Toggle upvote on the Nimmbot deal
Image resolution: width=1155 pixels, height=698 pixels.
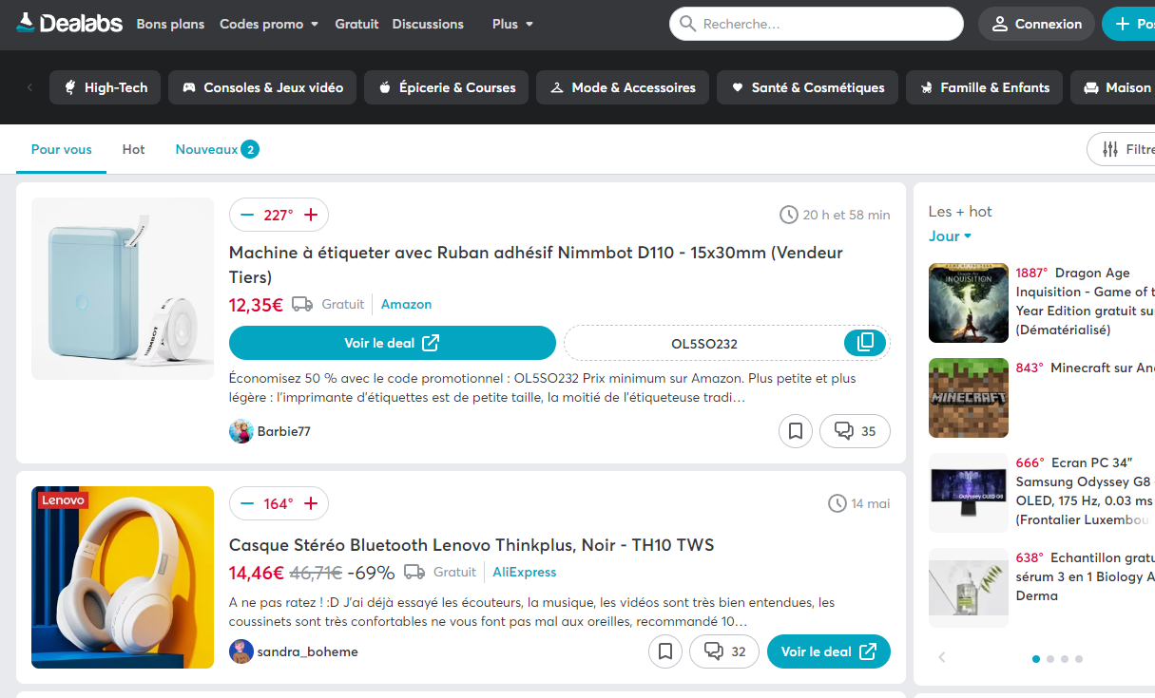(309, 215)
